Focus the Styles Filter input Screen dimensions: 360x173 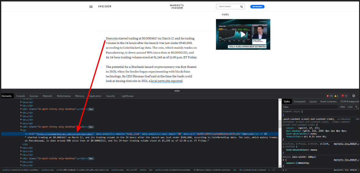click(x=310, y=107)
